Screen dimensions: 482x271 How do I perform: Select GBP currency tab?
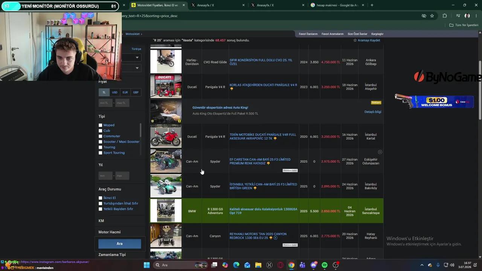pyautogui.click(x=136, y=92)
